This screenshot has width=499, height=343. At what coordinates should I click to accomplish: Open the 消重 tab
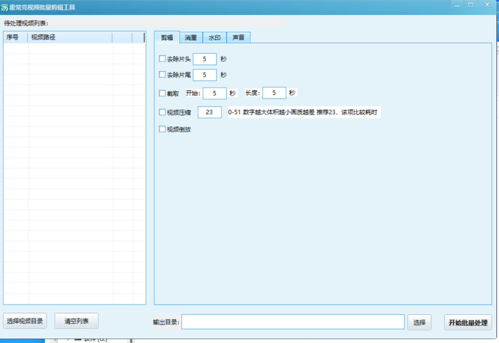click(191, 37)
